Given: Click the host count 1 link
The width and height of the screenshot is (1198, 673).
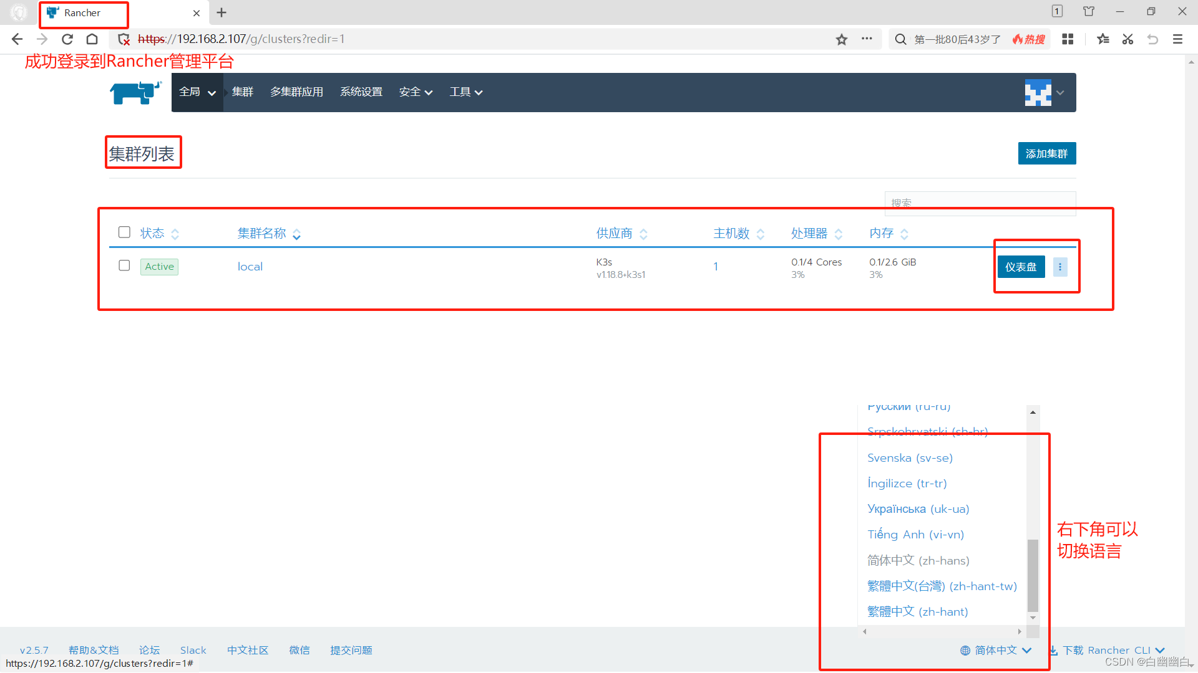Looking at the screenshot, I should pos(716,267).
